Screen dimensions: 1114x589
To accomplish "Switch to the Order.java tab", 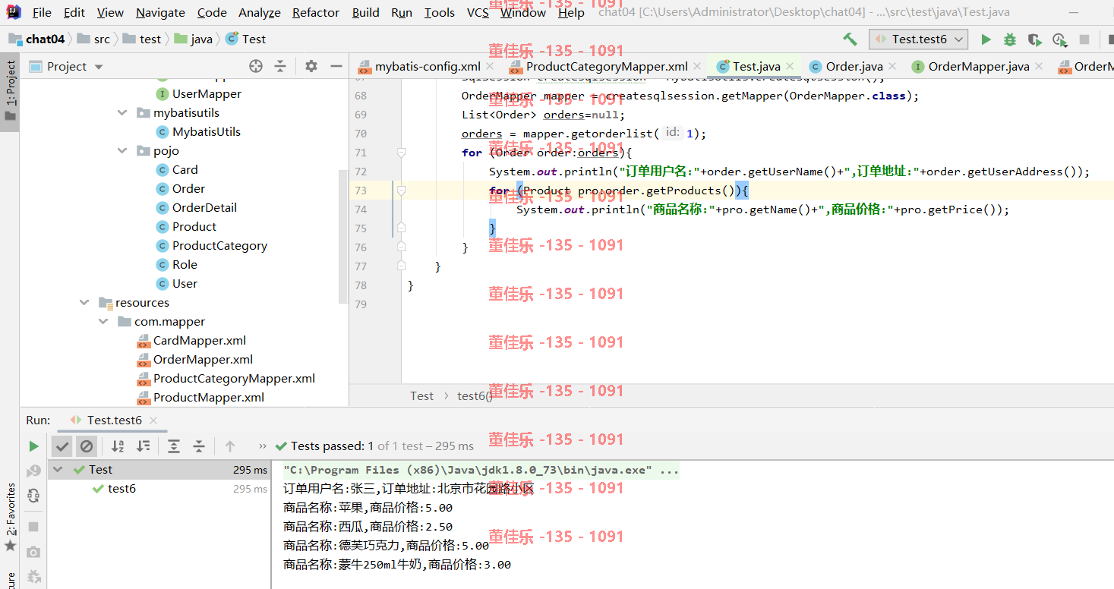I will pos(854,67).
